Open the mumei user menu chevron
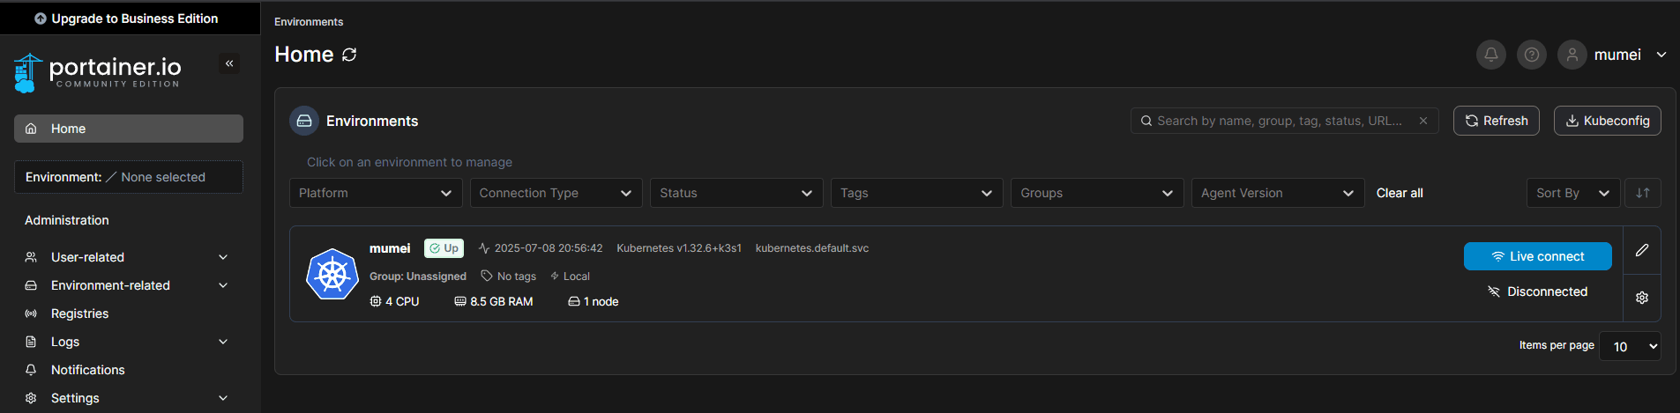Viewport: 1680px width, 413px height. point(1661,55)
